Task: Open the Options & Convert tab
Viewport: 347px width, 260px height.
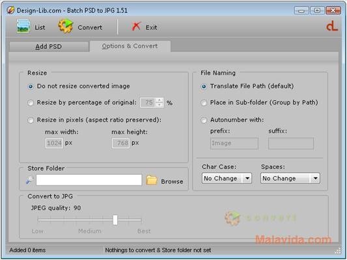Action: [130, 46]
